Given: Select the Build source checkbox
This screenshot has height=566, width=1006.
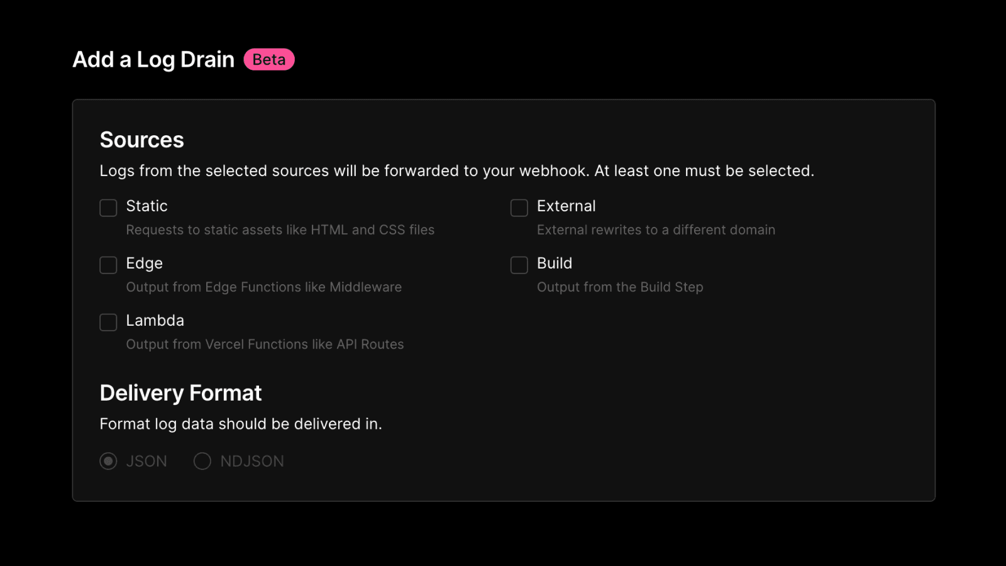Looking at the screenshot, I should pos(519,265).
